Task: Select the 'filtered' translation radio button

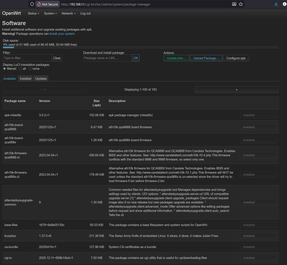Action: [4, 69]
